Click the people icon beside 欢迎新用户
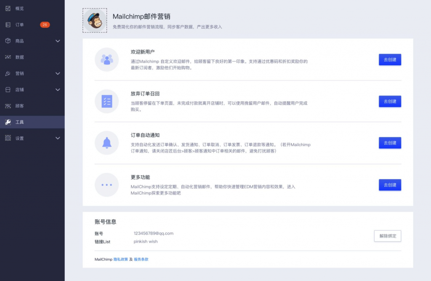The height and width of the screenshot is (281, 431). (x=106, y=60)
